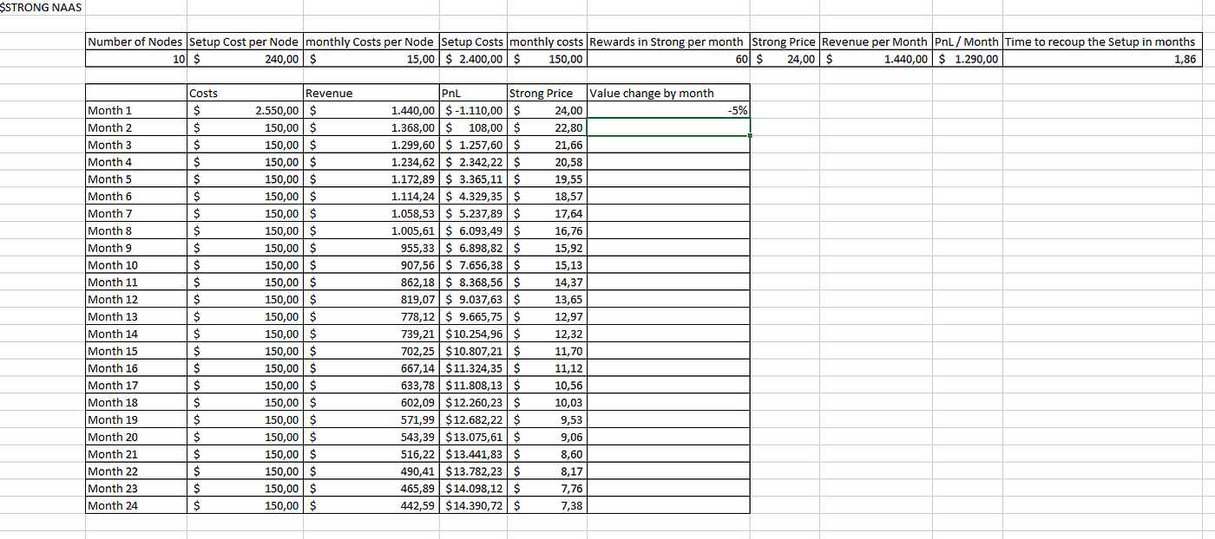Click the Revenue per Month header
The height and width of the screenshot is (539, 1215).
[x=875, y=42]
